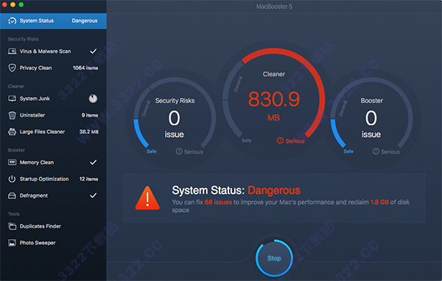Click the System Junk monitor icon
This screenshot has width=442, height=281.
pyautogui.click(x=12, y=99)
